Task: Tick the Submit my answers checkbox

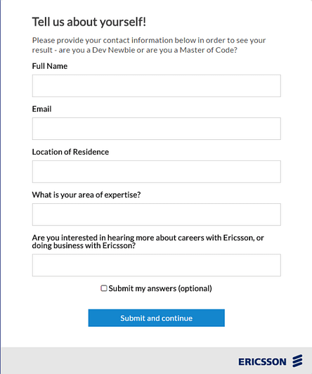Action: point(104,288)
